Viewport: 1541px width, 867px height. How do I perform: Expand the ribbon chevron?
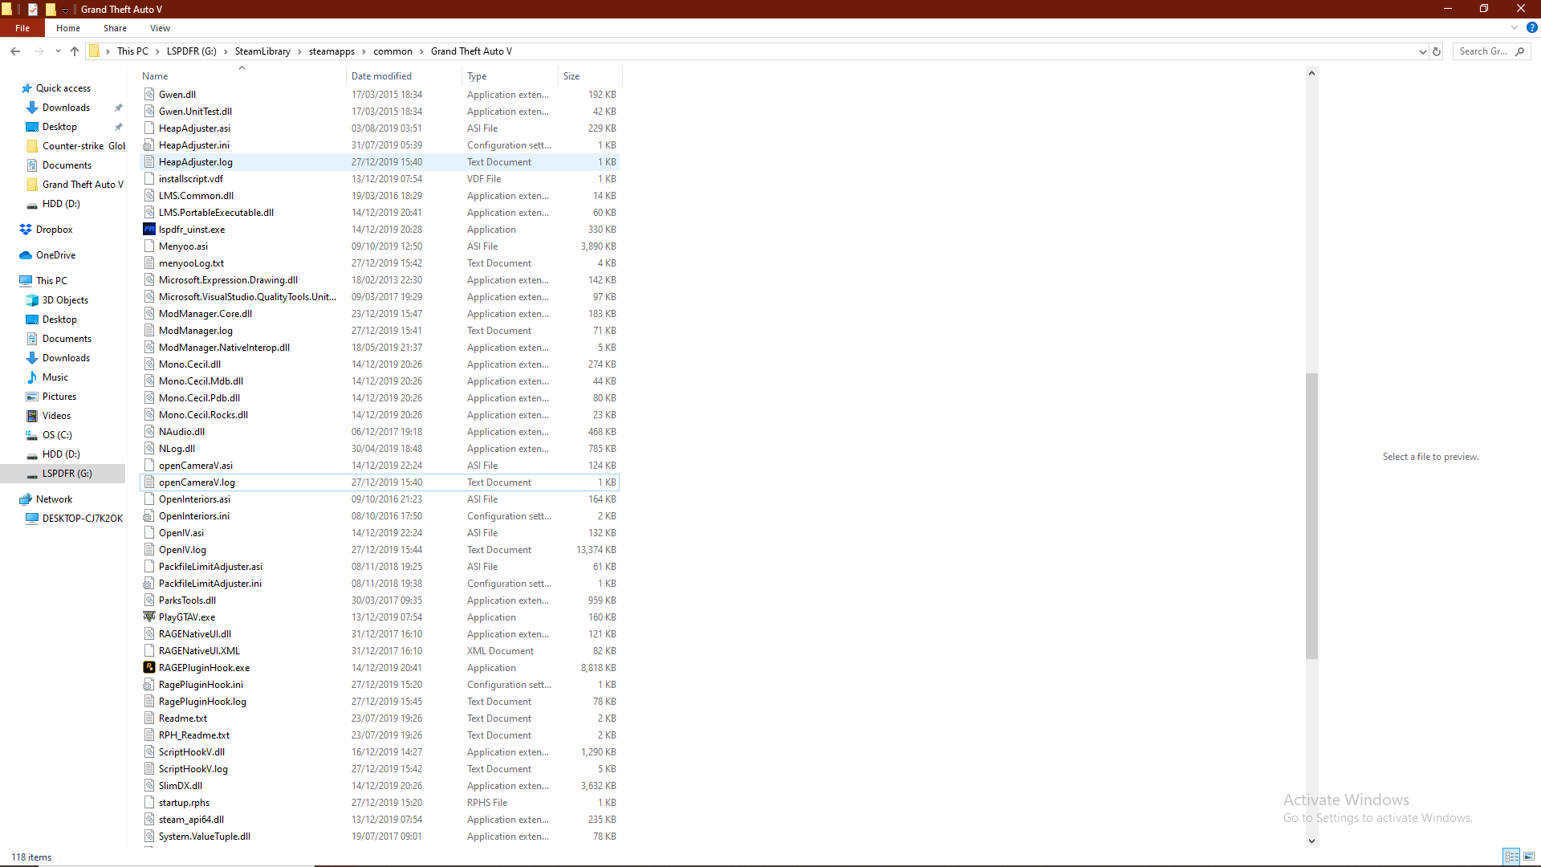tap(1515, 27)
